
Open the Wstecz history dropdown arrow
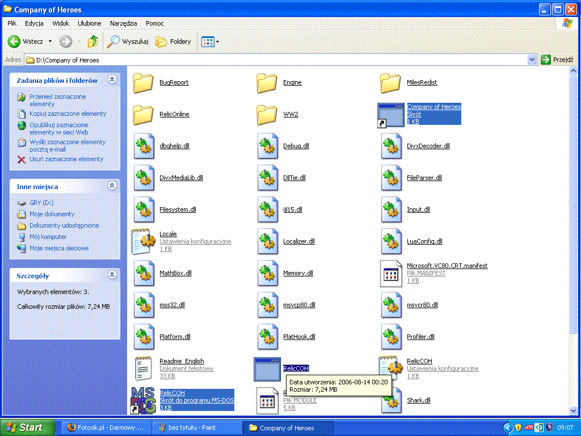tap(50, 41)
